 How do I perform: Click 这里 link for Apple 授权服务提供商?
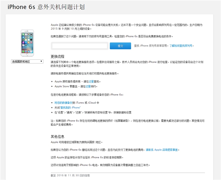tap(91, 81)
